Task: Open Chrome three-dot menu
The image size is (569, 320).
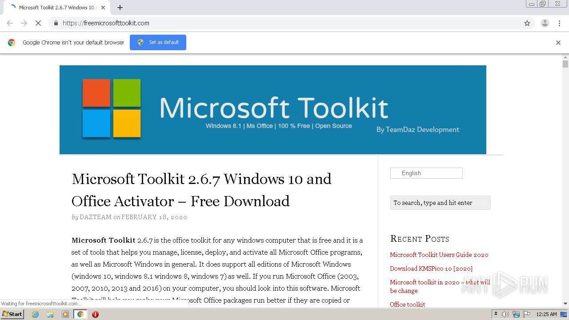Action: pyautogui.click(x=559, y=23)
